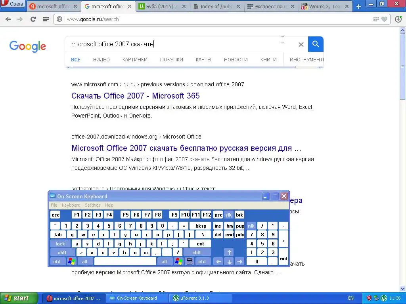Close the Буба (2015) tab

click(184, 6)
